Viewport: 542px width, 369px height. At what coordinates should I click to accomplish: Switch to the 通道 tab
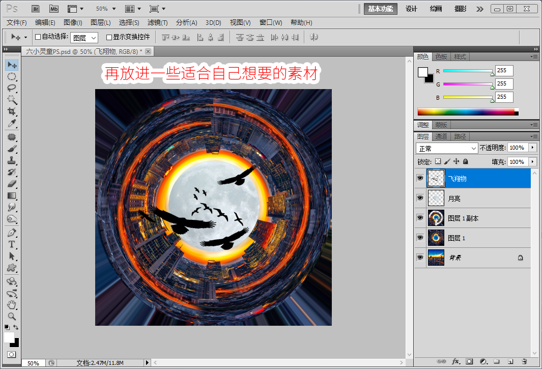point(441,136)
